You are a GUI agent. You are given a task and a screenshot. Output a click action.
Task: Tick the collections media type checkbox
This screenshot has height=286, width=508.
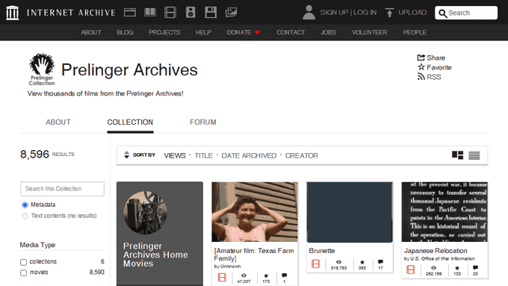[23, 262]
